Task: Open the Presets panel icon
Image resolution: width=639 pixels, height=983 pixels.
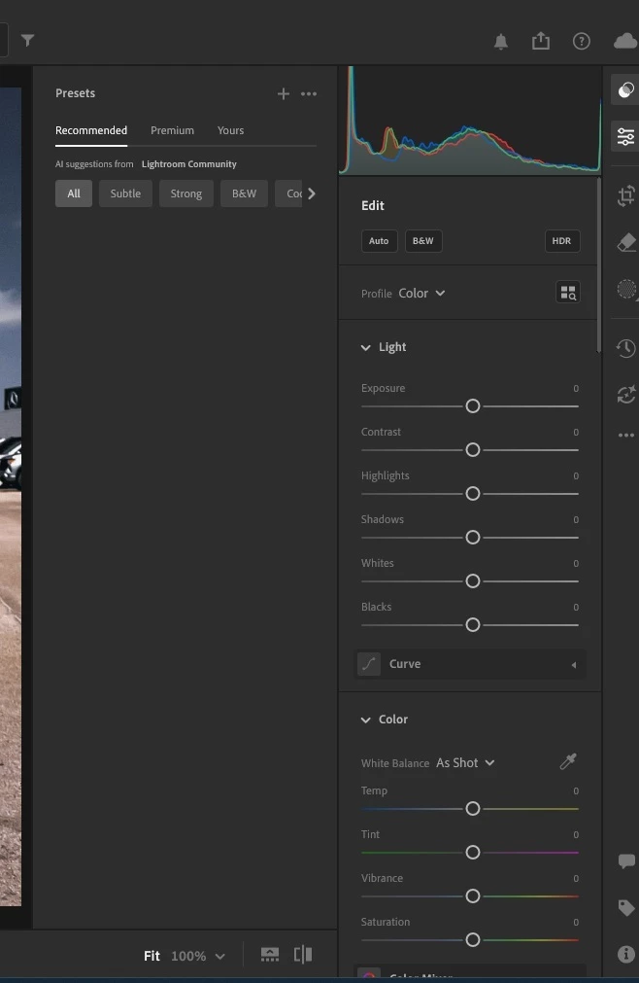Action: click(625, 90)
